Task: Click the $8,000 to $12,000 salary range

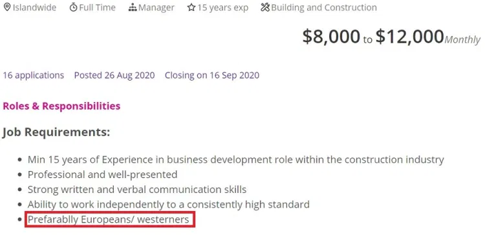Action: [x=391, y=36]
